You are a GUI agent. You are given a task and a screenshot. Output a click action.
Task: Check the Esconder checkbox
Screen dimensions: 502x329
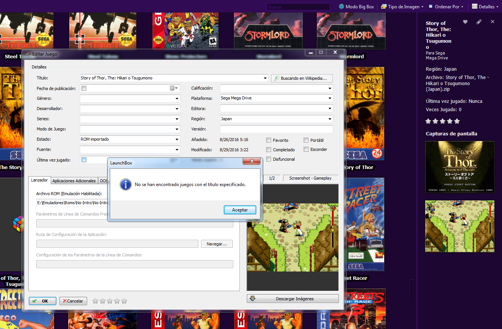[306, 149]
